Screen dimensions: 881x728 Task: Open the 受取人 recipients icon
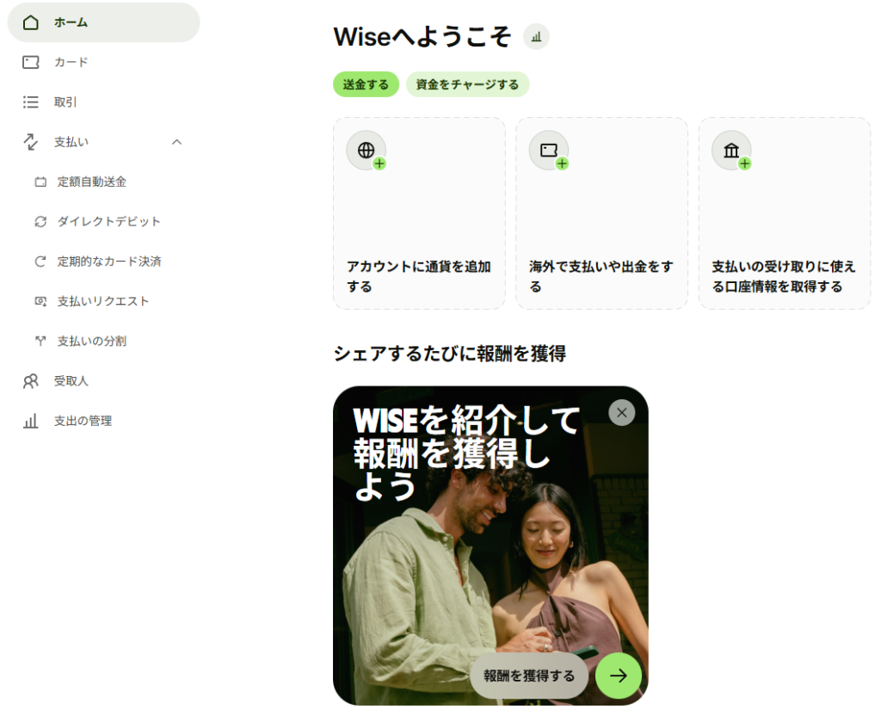[31, 381]
